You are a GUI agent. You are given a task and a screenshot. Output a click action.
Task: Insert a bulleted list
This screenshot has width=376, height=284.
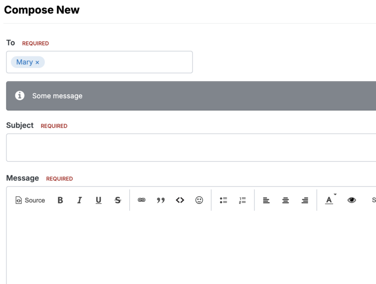point(223,200)
